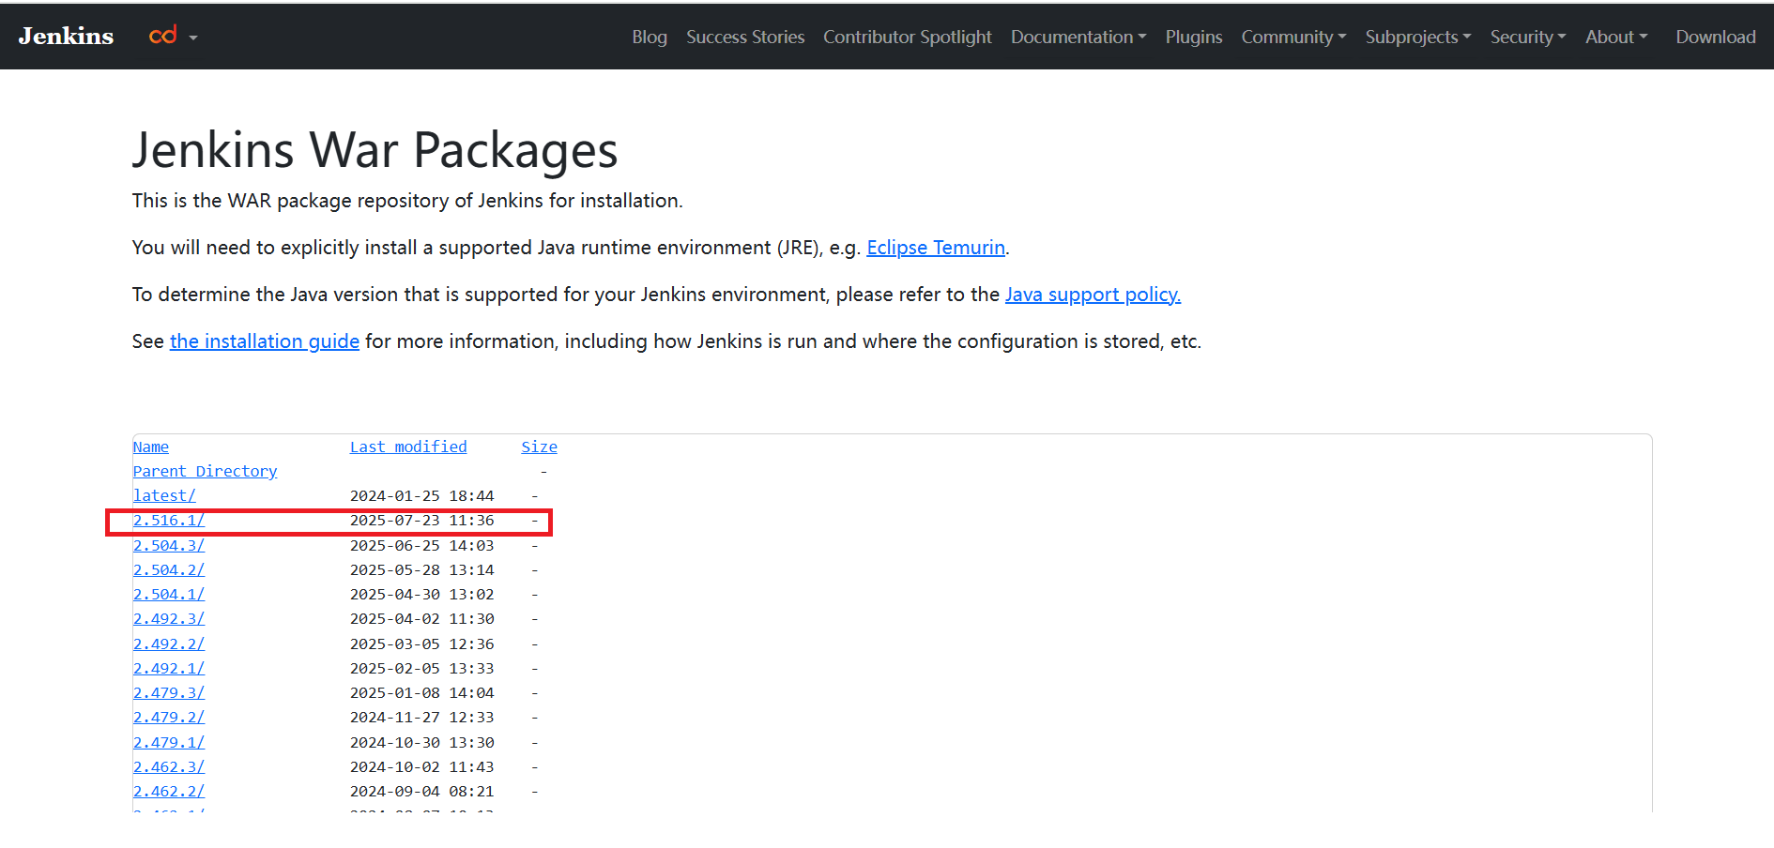Open the 2.492.2/ directory
This screenshot has width=1774, height=848.
(x=169, y=644)
